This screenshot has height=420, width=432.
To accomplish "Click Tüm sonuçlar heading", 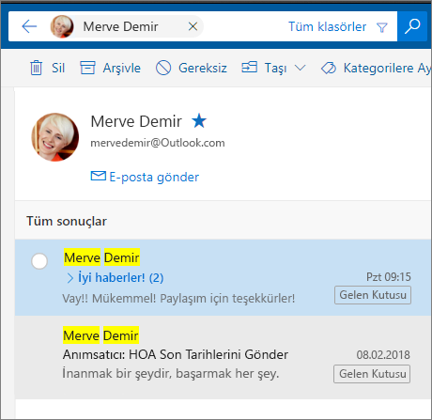I will coord(67,221).
